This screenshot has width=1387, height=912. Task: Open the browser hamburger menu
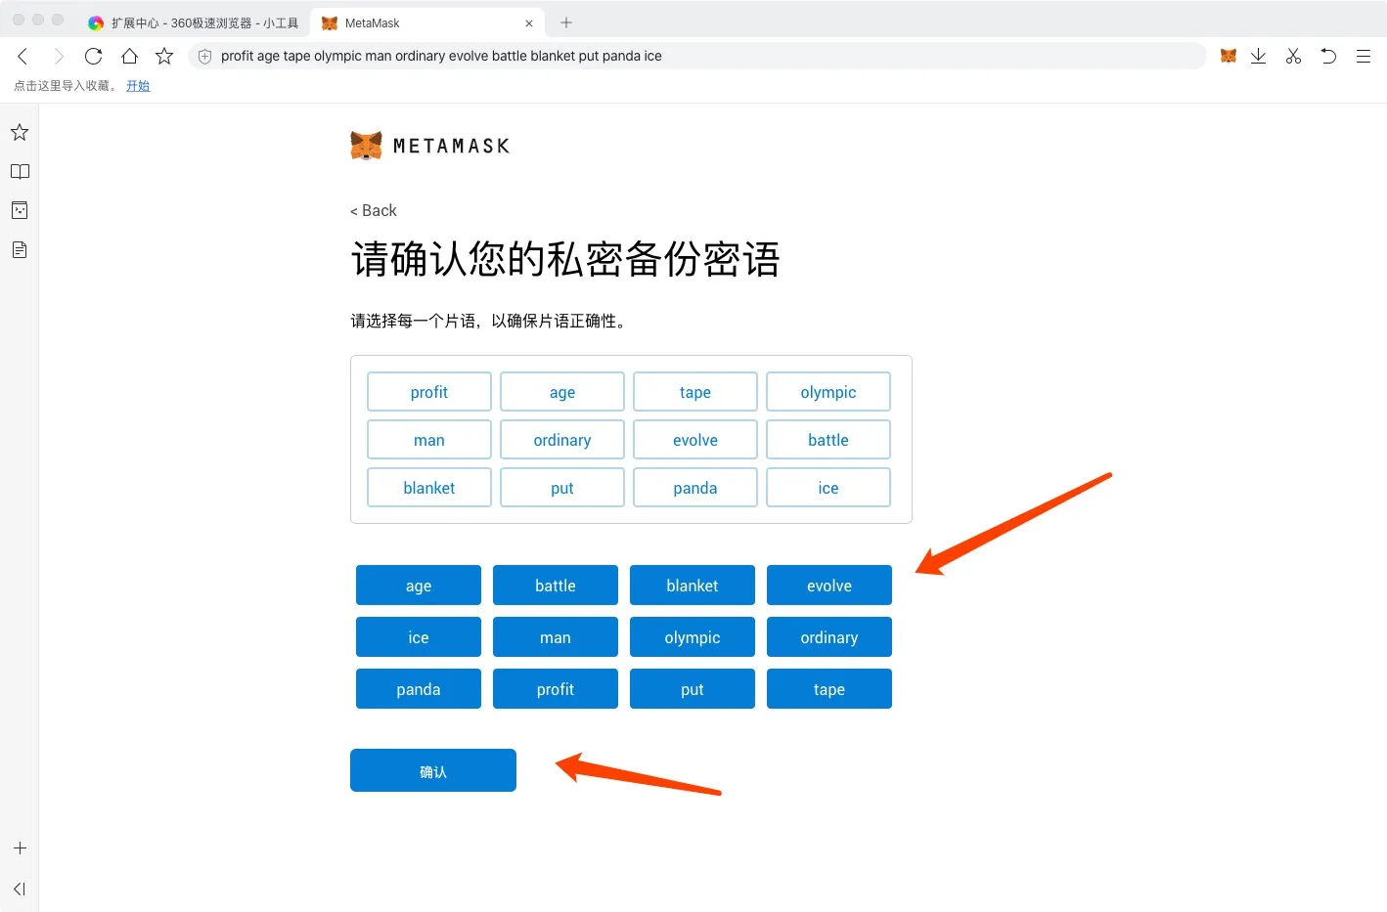1364,56
